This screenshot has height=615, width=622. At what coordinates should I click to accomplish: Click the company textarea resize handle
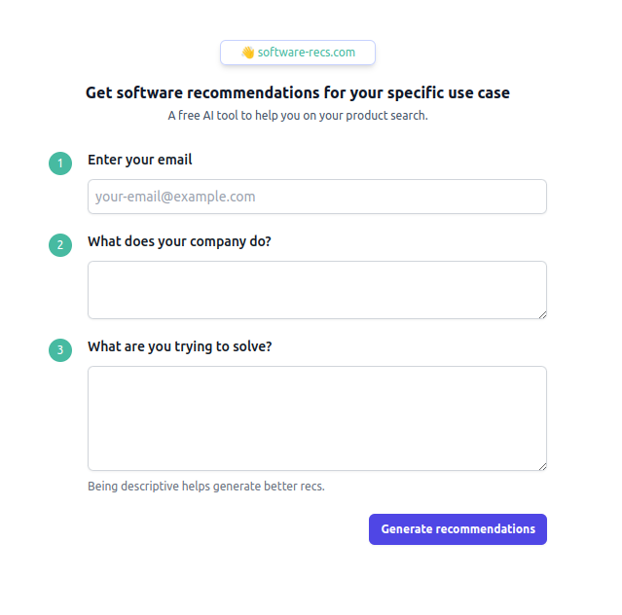tap(541, 313)
